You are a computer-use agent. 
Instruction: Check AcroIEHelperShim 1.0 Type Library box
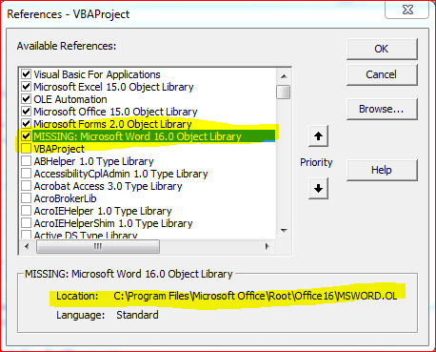[26, 223]
